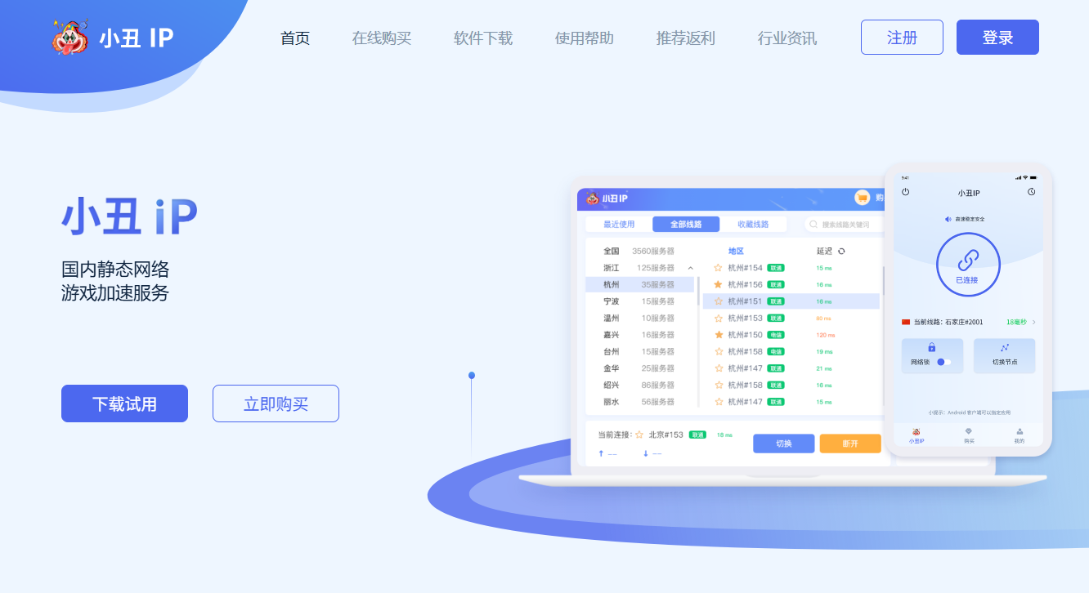The height and width of the screenshot is (593, 1089).
Task: Select the 绍兴 86服务器 row
Action: (640, 386)
